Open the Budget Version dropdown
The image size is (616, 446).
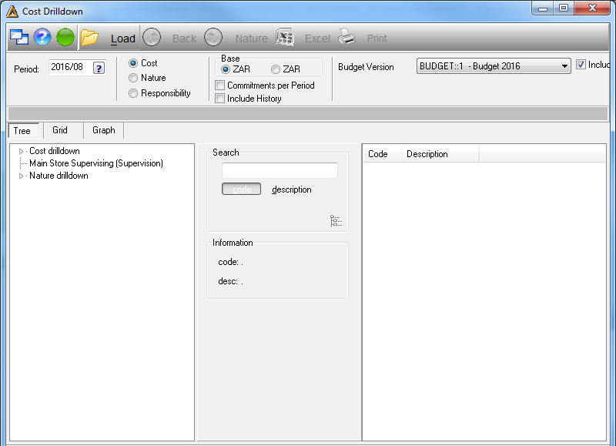click(494, 66)
